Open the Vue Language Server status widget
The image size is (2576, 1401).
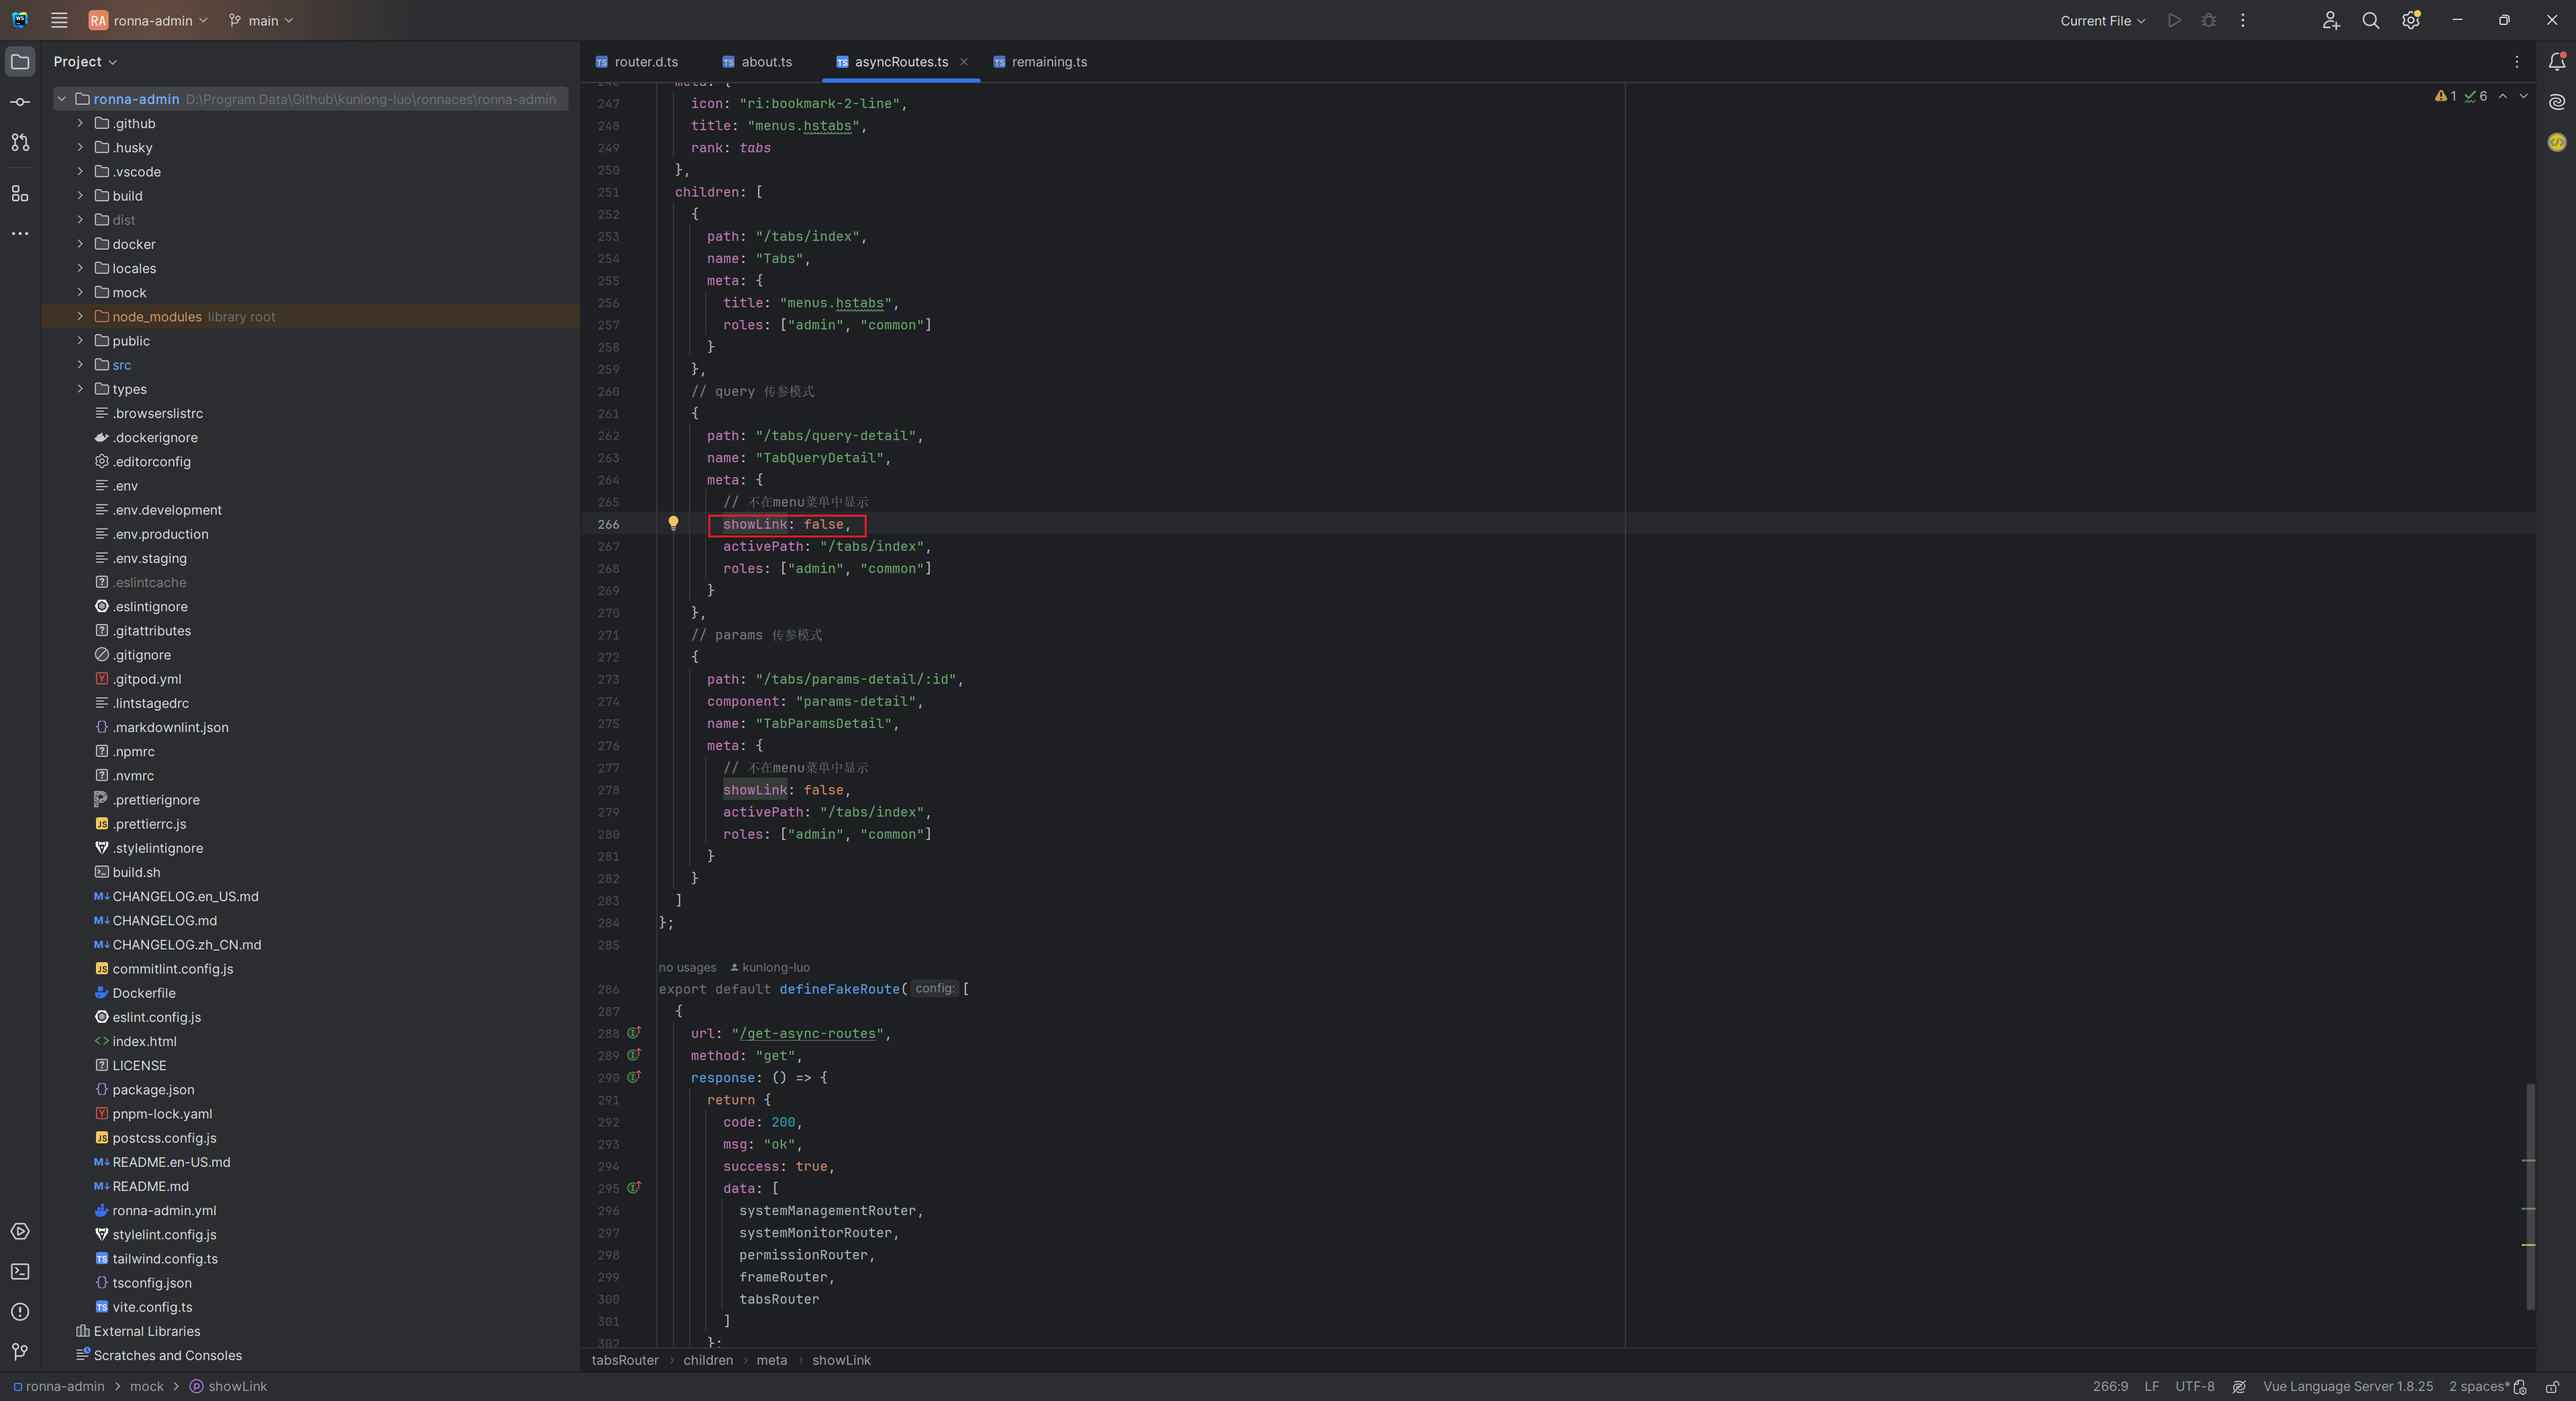tap(2348, 1387)
